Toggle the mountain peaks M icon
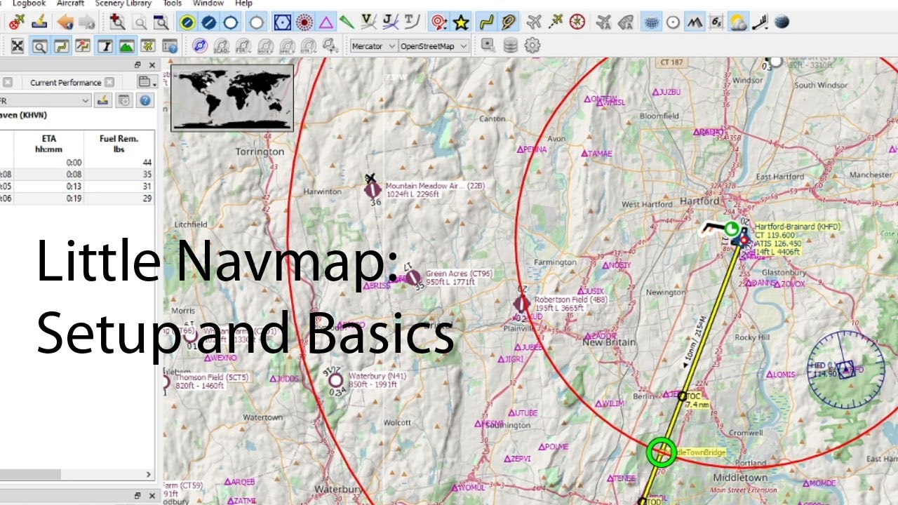This screenshot has width=898, height=505. (x=695, y=22)
